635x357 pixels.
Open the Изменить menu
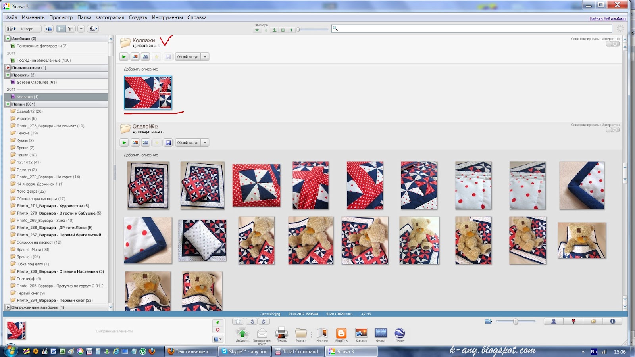click(33, 17)
